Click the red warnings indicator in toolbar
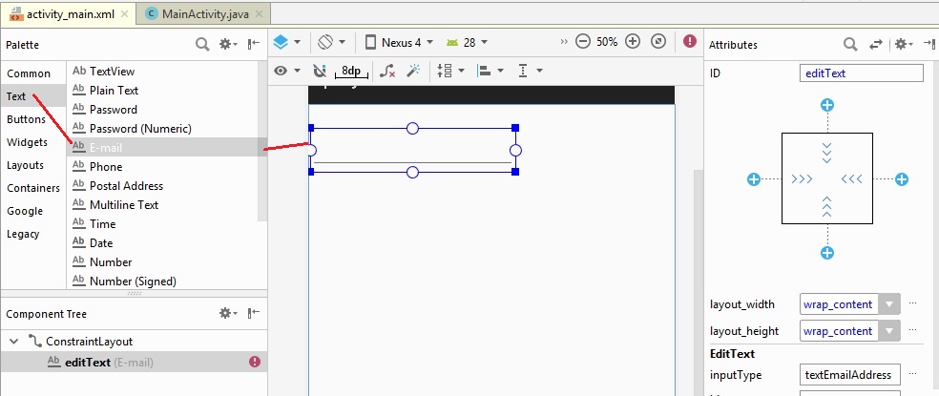Screen dimensions: 939x396 tap(690, 42)
